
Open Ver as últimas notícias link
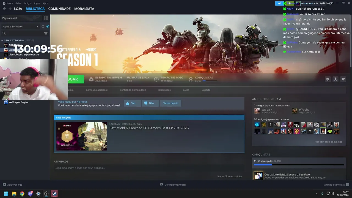pyautogui.click(x=230, y=177)
